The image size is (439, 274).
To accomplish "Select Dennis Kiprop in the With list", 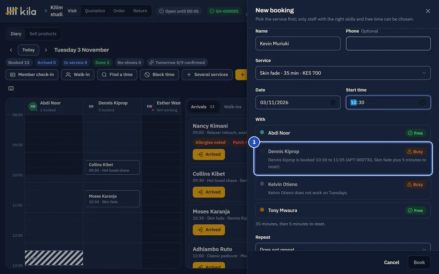I will pyautogui.click(x=343, y=159).
